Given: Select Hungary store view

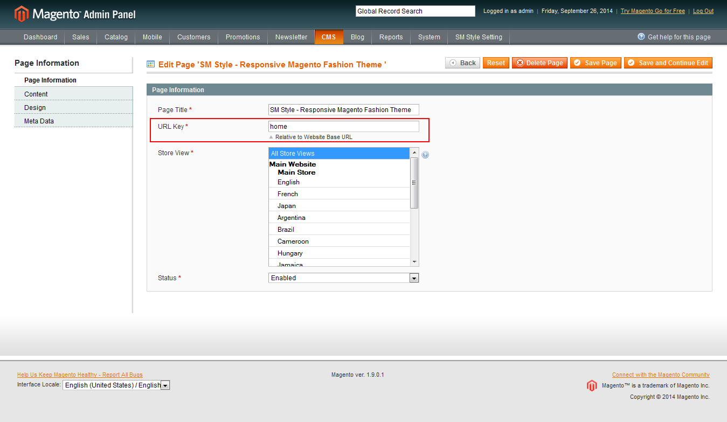Looking at the screenshot, I should 340,253.
